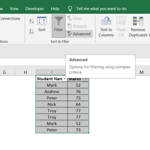Viewport: 150px width, 150px height.
Task: Open Student Name filter dropdown
Action: [65, 79]
